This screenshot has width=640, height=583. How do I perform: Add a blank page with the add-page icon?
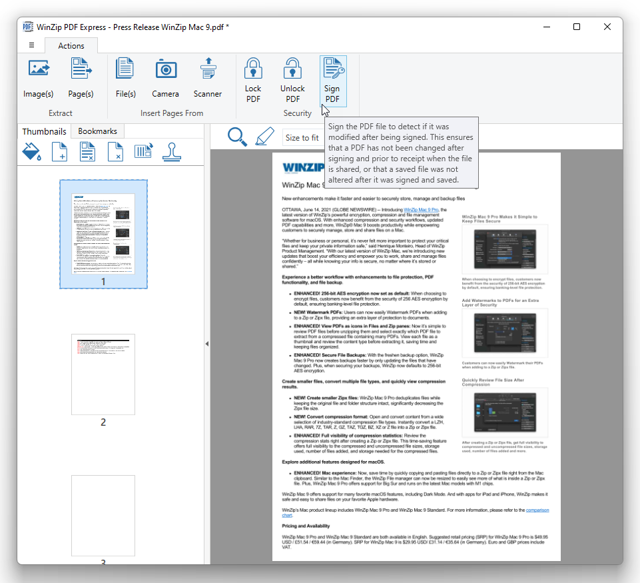pos(59,152)
